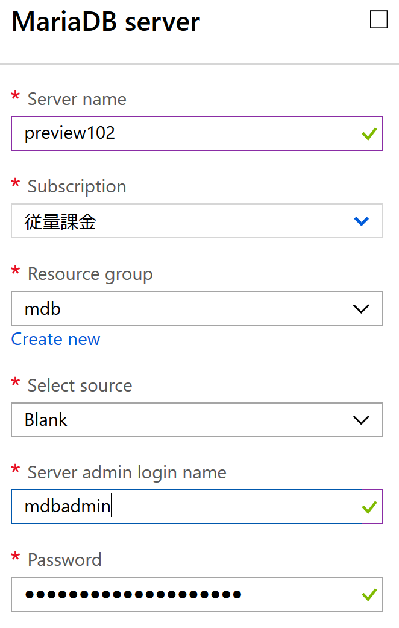Click the Resource group label

pyautogui.click(x=89, y=273)
